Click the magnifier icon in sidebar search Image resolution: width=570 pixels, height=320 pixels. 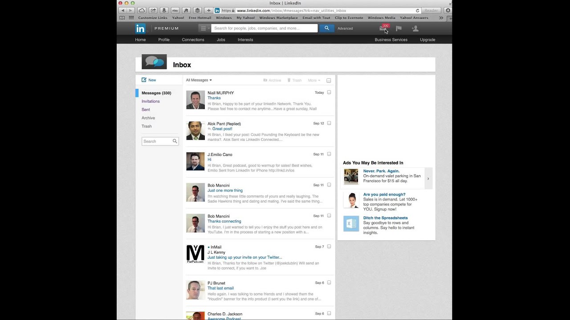pyautogui.click(x=175, y=141)
